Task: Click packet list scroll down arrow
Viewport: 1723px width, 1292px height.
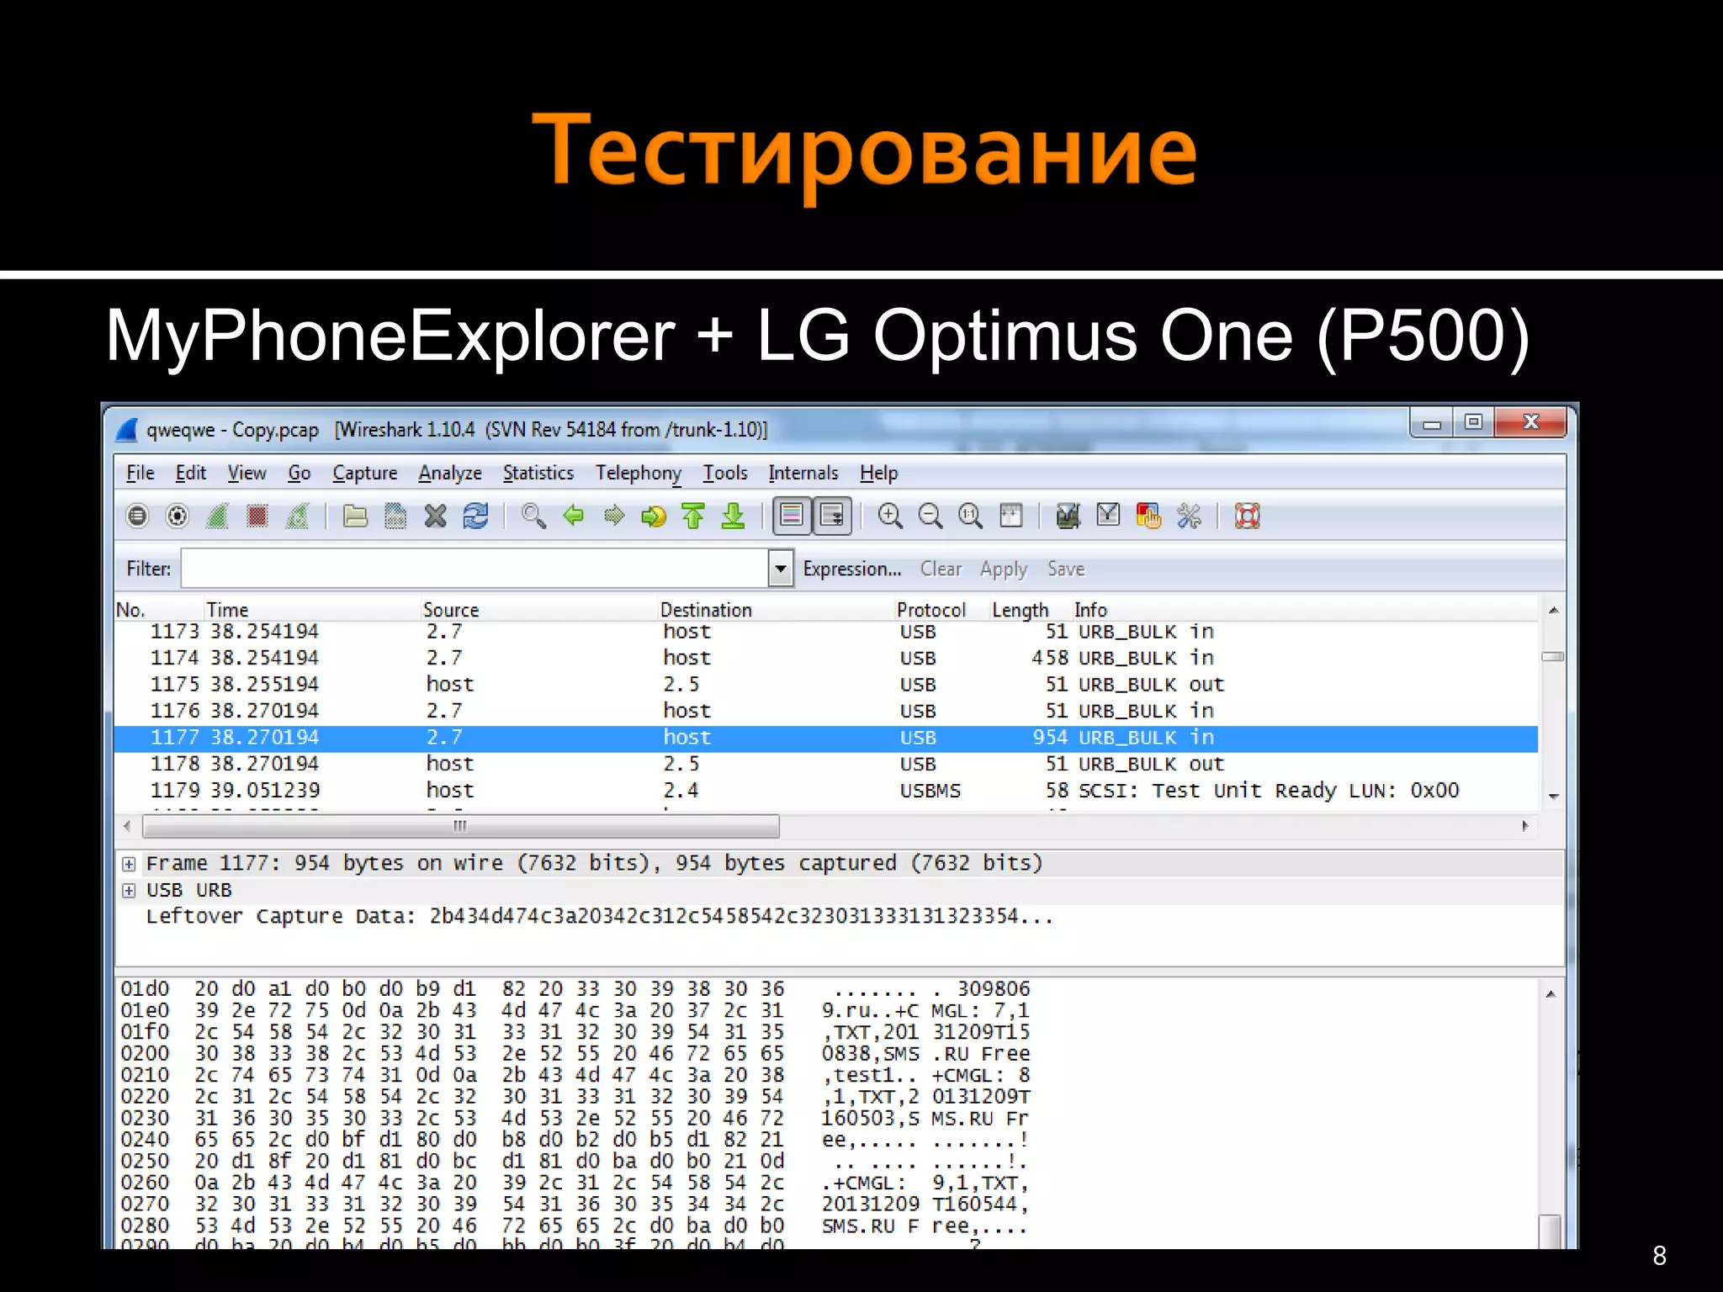Action: point(1554,796)
